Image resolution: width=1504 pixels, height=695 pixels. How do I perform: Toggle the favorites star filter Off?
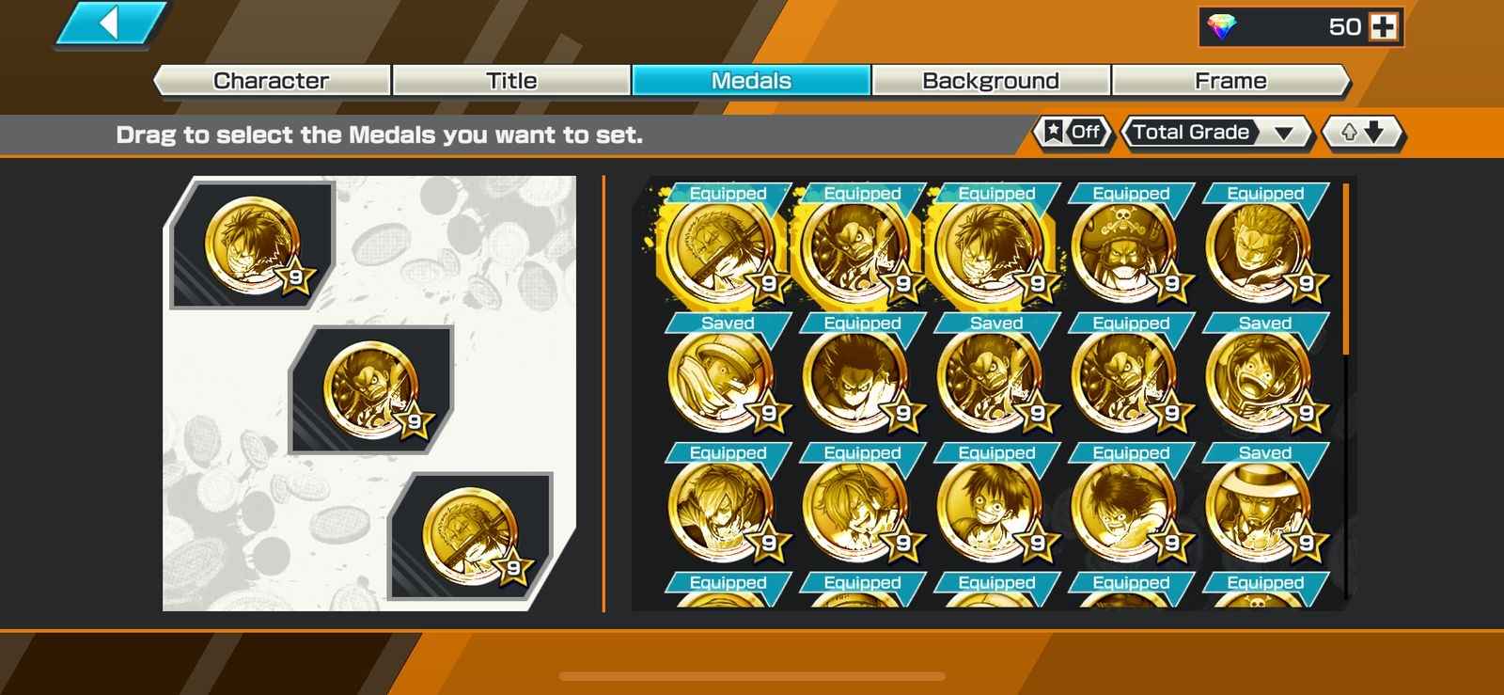[1073, 133]
